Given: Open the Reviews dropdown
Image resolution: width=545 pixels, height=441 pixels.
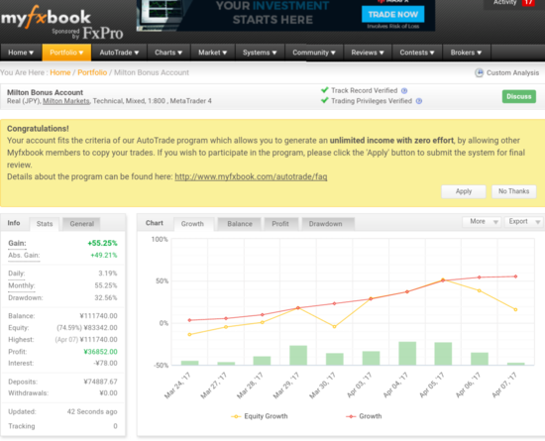Looking at the screenshot, I should pyautogui.click(x=368, y=53).
